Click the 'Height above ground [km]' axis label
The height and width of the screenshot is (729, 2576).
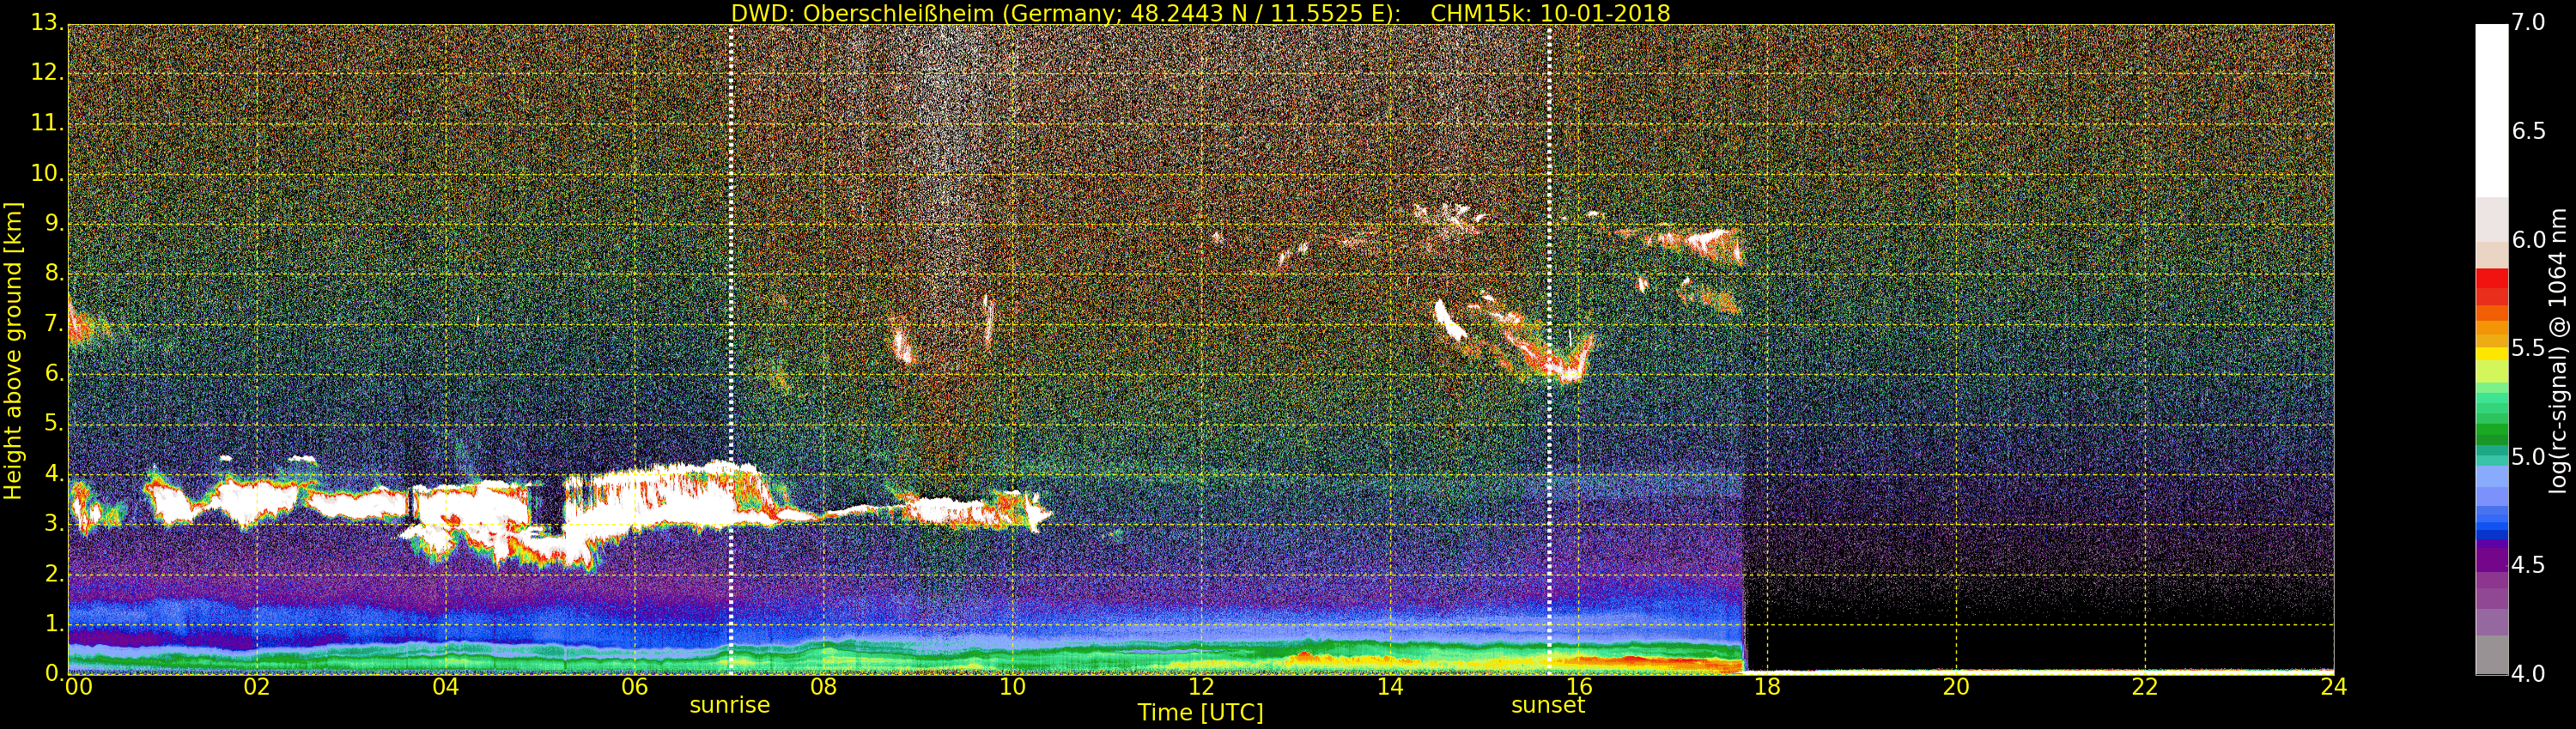pos(13,351)
